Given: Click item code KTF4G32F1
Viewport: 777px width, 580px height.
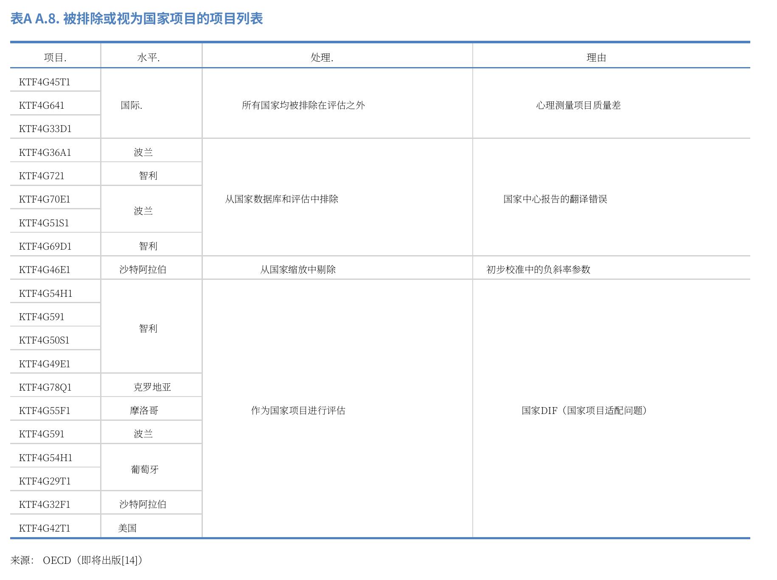Looking at the screenshot, I should point(45,504).
